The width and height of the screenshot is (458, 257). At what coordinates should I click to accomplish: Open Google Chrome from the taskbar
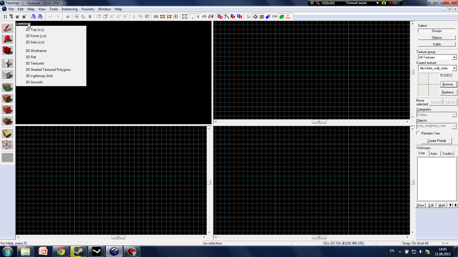[x=61, y=252]
